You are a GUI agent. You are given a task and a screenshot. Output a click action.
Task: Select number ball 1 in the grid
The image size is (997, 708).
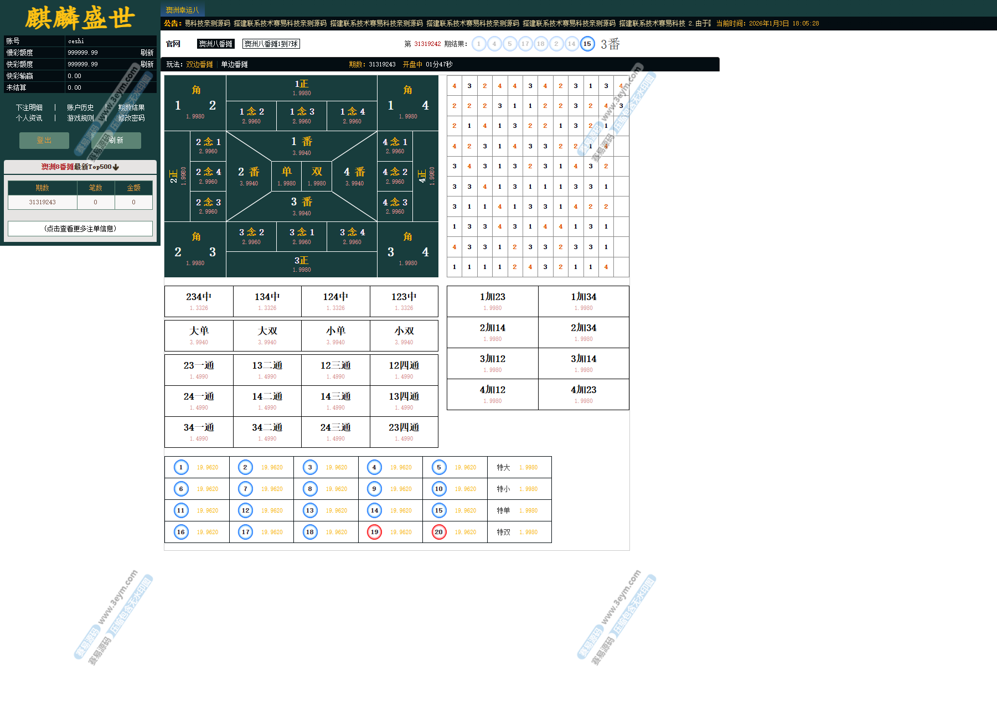[181, 467]
